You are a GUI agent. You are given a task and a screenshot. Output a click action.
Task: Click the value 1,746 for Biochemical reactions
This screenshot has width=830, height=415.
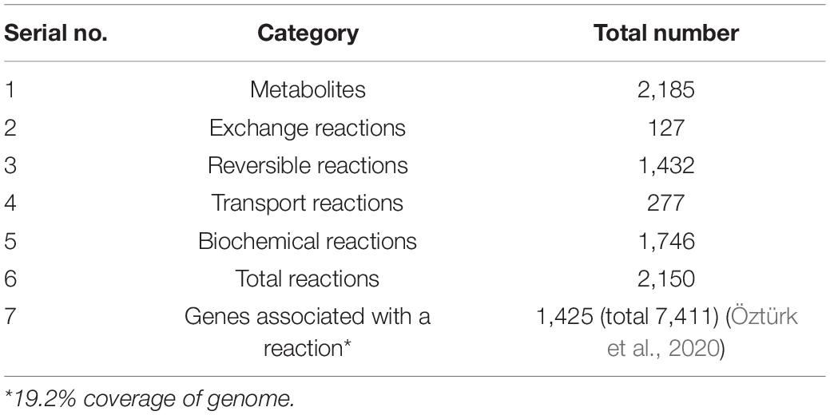pos(666,241)
